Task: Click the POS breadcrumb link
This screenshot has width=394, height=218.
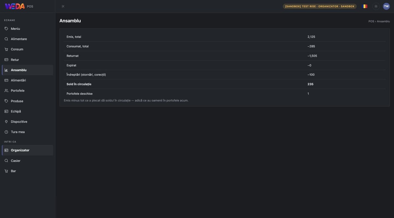Action: click(x=371, y=21)
